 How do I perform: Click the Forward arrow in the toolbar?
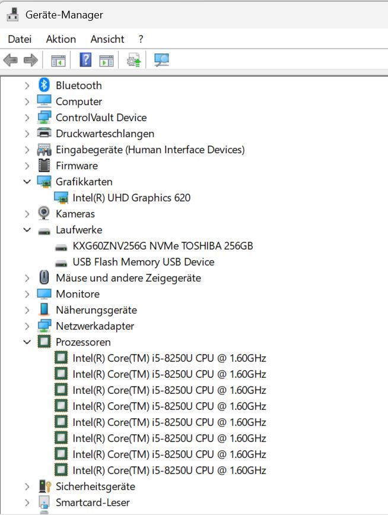pos(31,60)
